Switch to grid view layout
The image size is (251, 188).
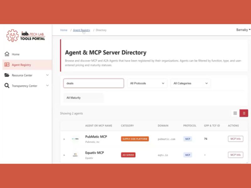point(235,113)
